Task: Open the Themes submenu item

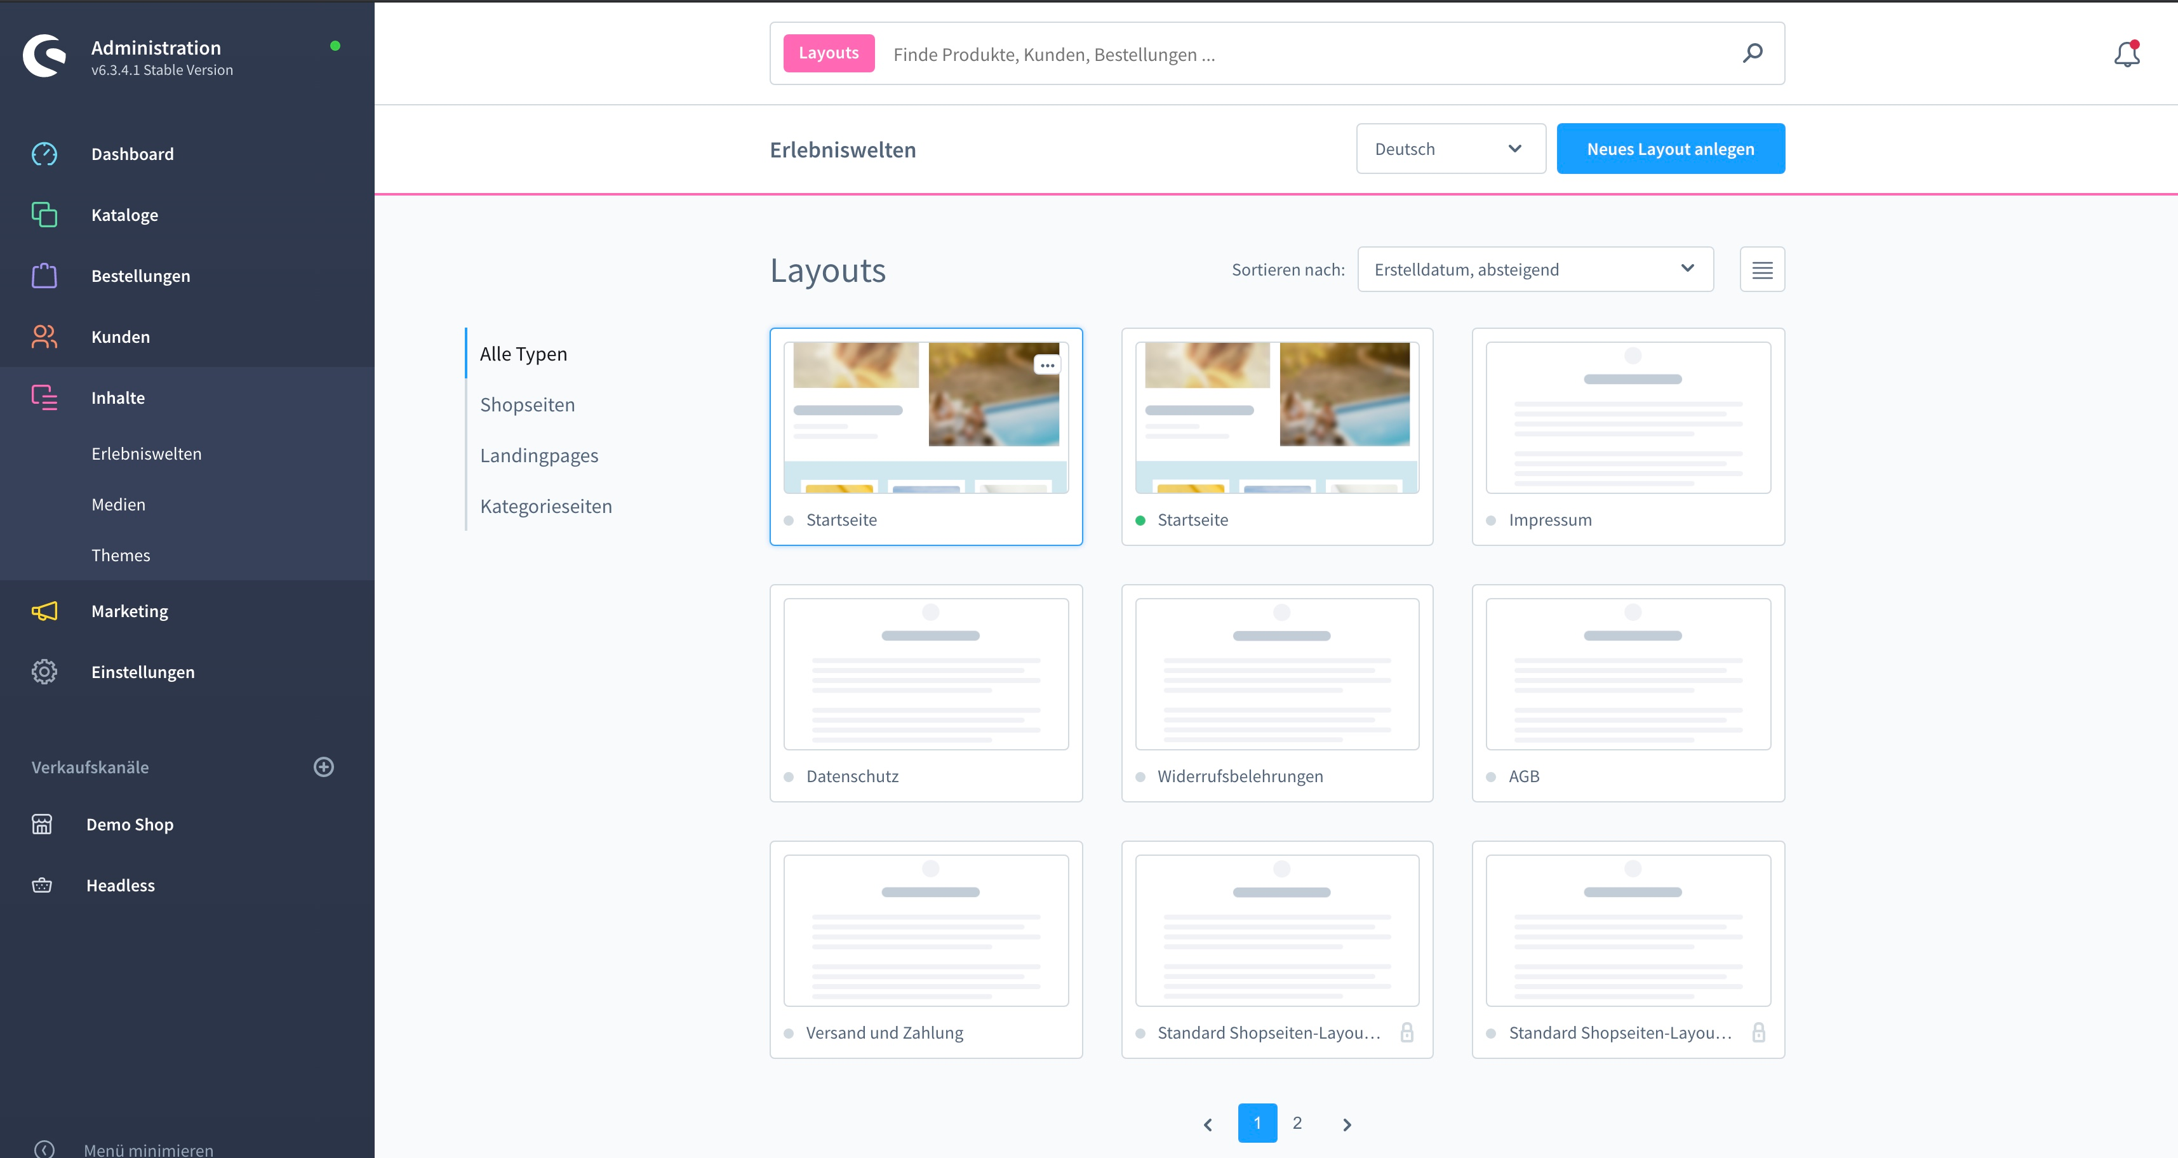Action: coord(121,556)
